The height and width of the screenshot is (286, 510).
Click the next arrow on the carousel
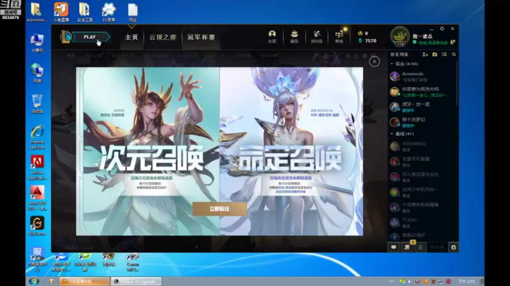pos(369,111)
